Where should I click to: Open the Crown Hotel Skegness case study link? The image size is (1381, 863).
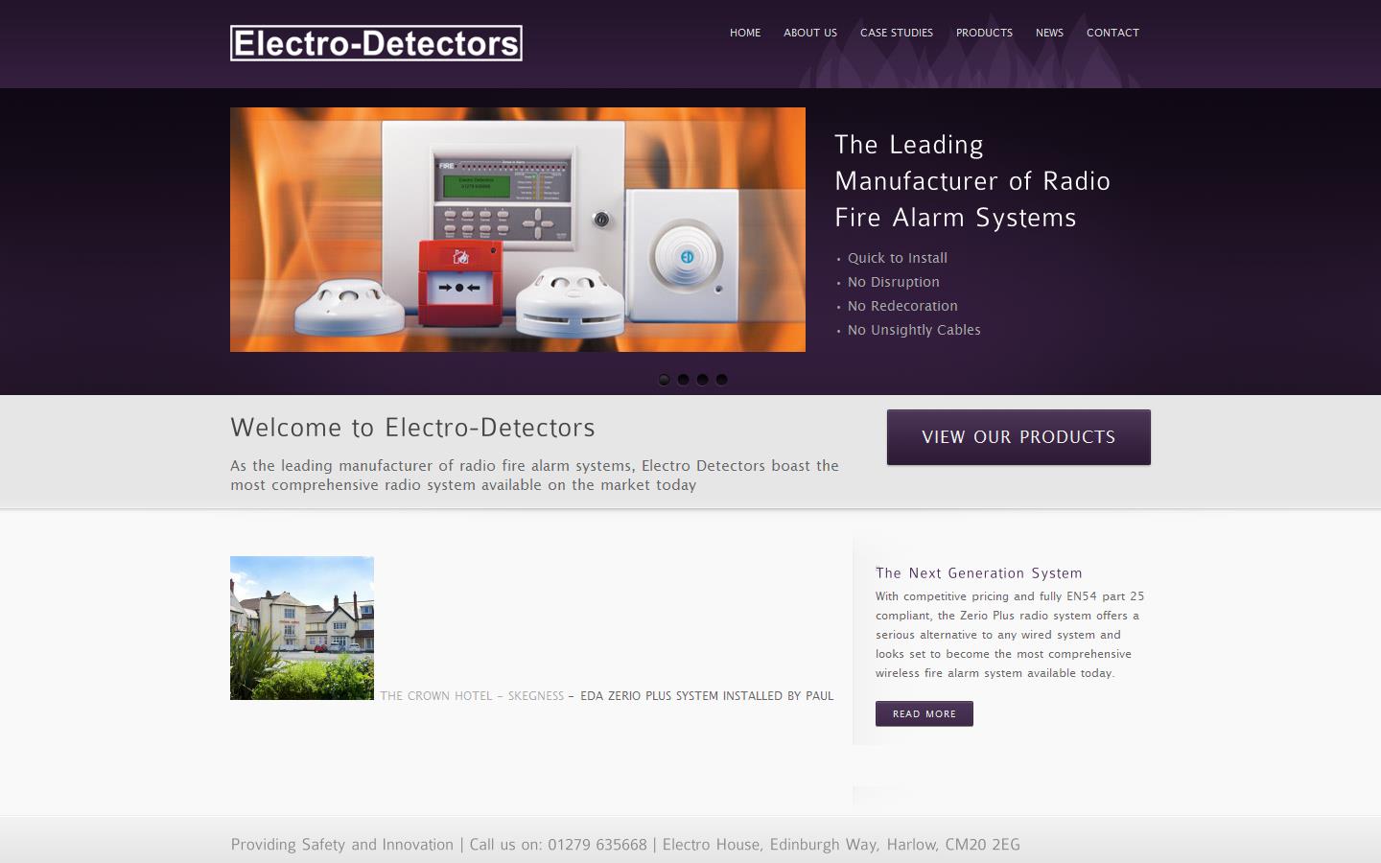472,696
